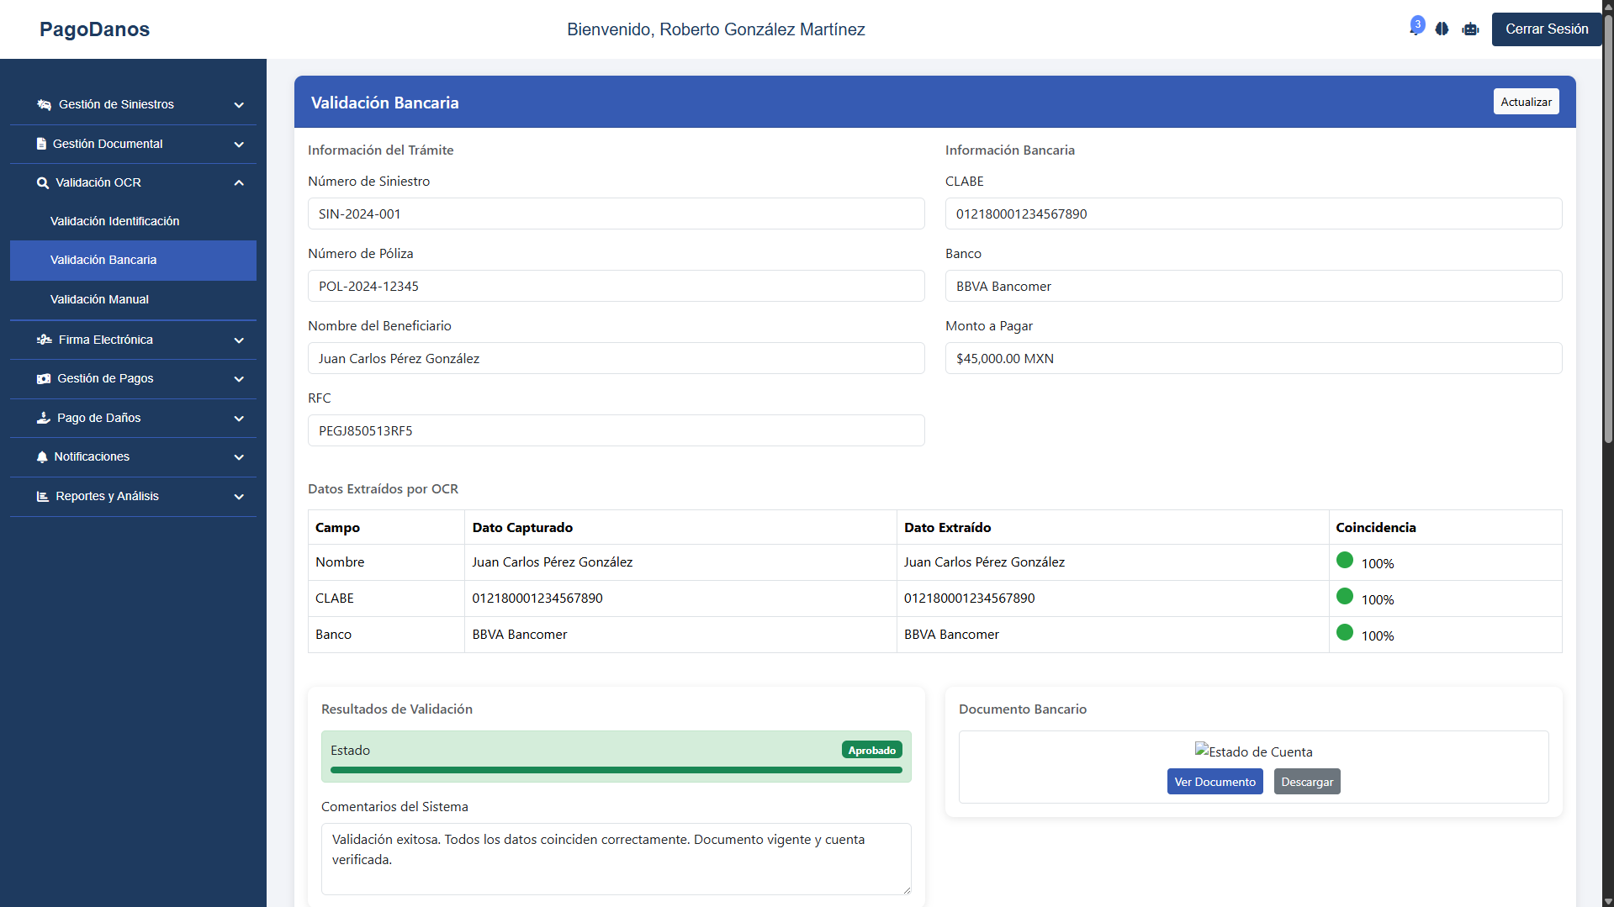Click the brain icon in header
This screenshot has width=1614, height=907.
[1442, 29]
